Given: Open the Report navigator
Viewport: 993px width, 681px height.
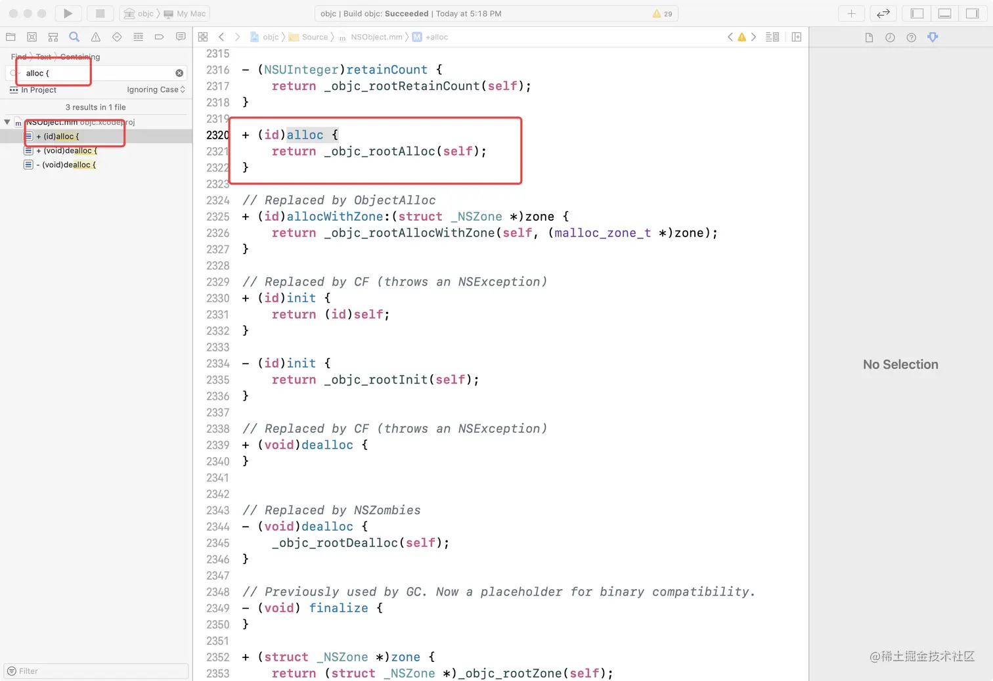Looking at the screenshot, I should point(181,37).
